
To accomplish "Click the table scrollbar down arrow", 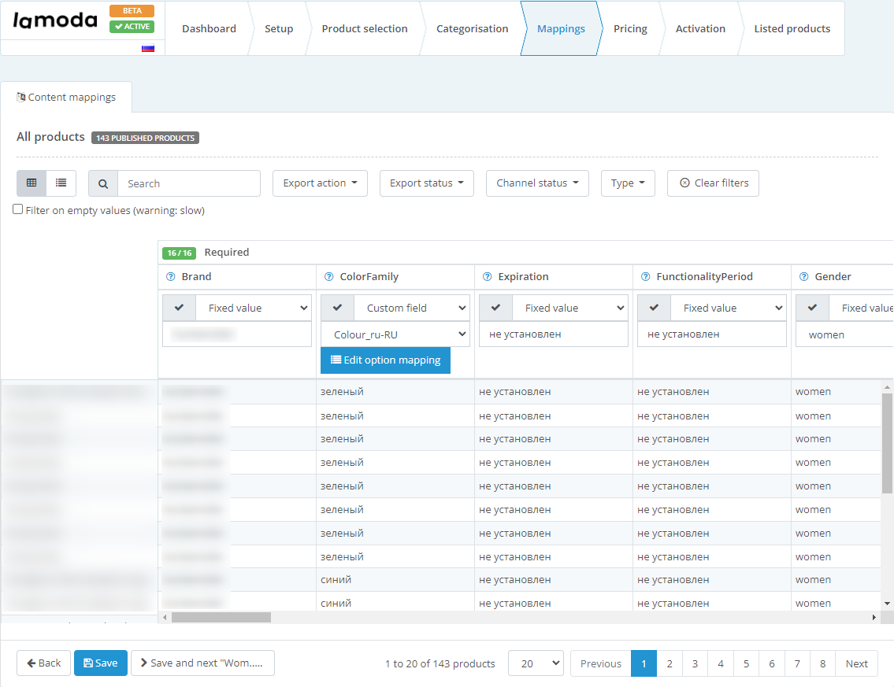I will (887, 604).
